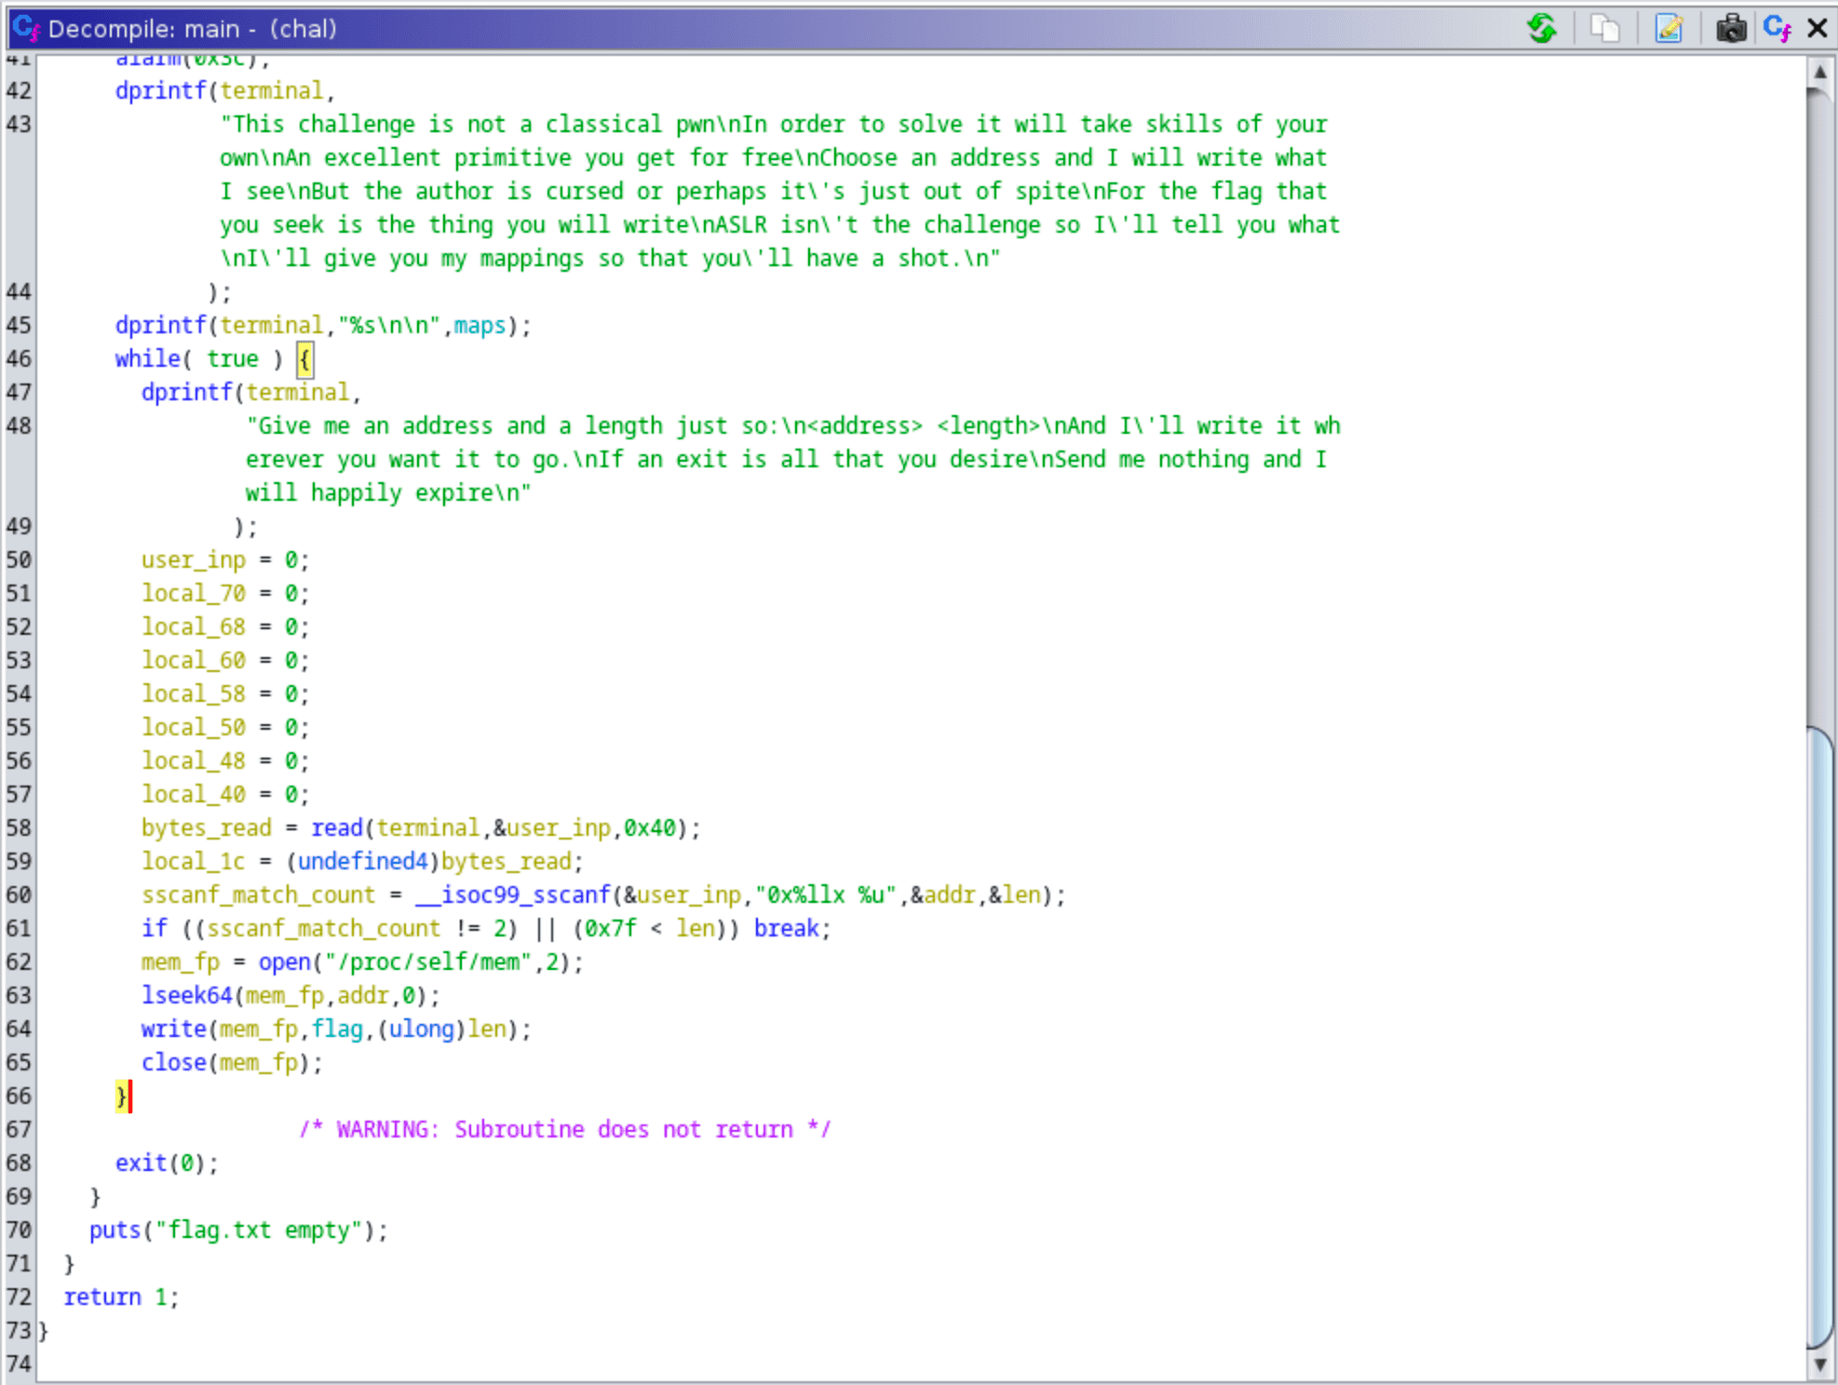Click 'mem_fp' assignment on line 62

[181, 962]
